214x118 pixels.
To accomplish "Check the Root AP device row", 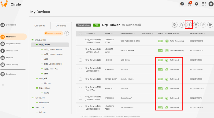I will (x=81, y=69).
